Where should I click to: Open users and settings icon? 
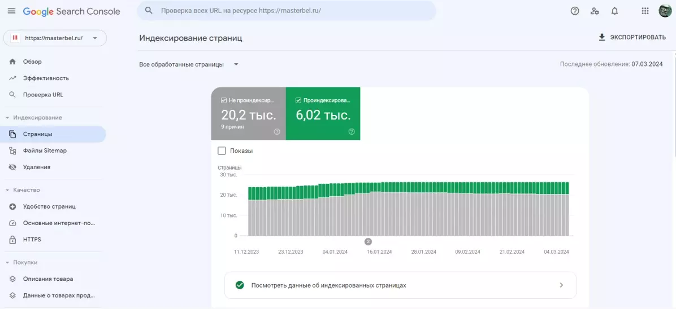(595, 11)
